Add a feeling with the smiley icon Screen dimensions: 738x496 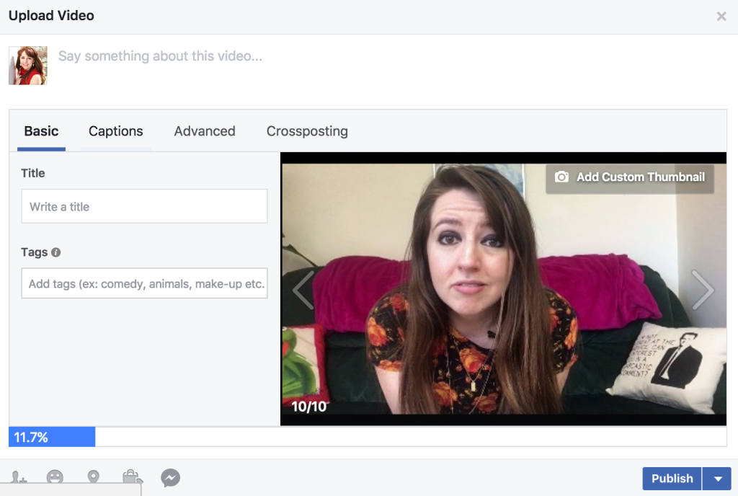[55, 478]
